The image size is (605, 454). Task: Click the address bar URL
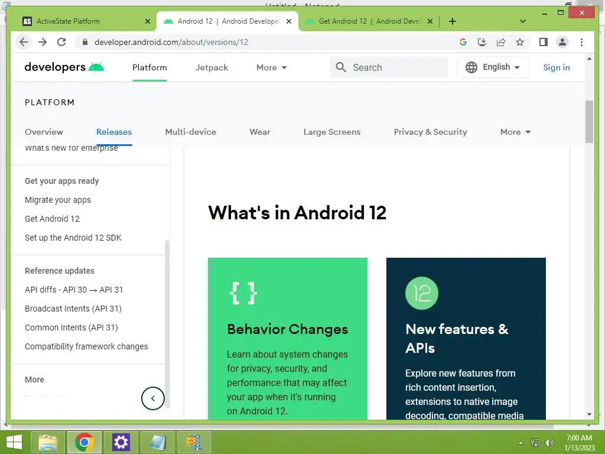coord(171,42)
